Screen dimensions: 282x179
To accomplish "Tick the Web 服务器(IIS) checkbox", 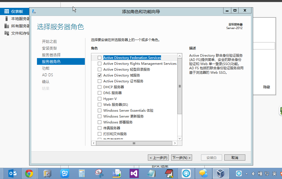I will (x=99, y=104).
